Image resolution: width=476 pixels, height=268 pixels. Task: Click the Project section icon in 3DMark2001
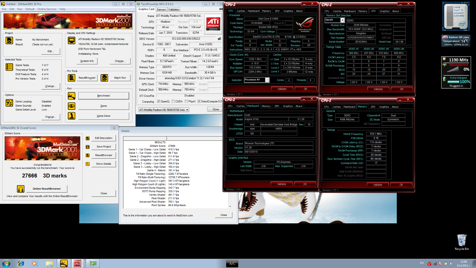9,40
